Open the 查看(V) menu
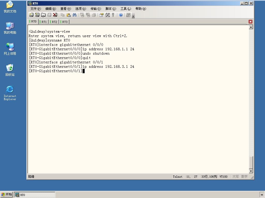This screenshot has height=198, width=265. 65,9
